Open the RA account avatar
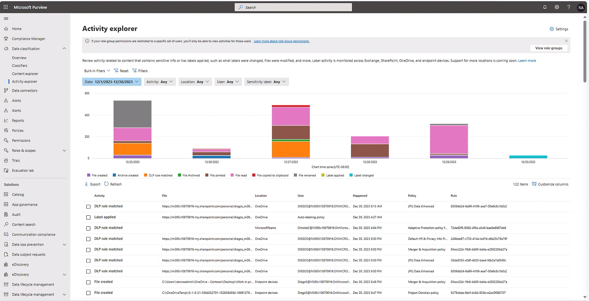Viewport: 589px width, 301px height. pyautogui.click(x=581, y=8)
